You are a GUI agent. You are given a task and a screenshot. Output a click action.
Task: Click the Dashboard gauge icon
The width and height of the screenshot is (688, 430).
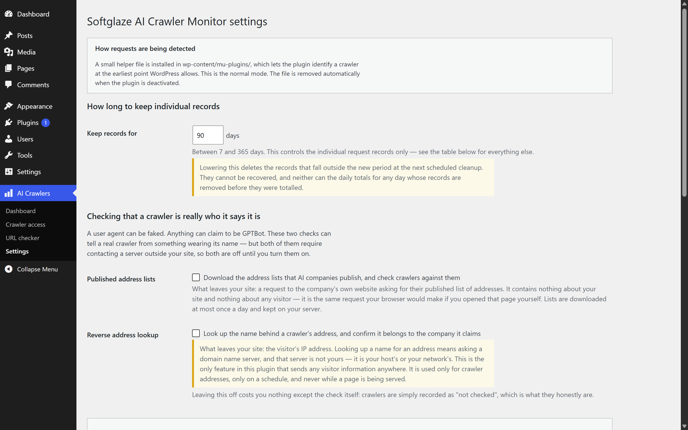9,14
